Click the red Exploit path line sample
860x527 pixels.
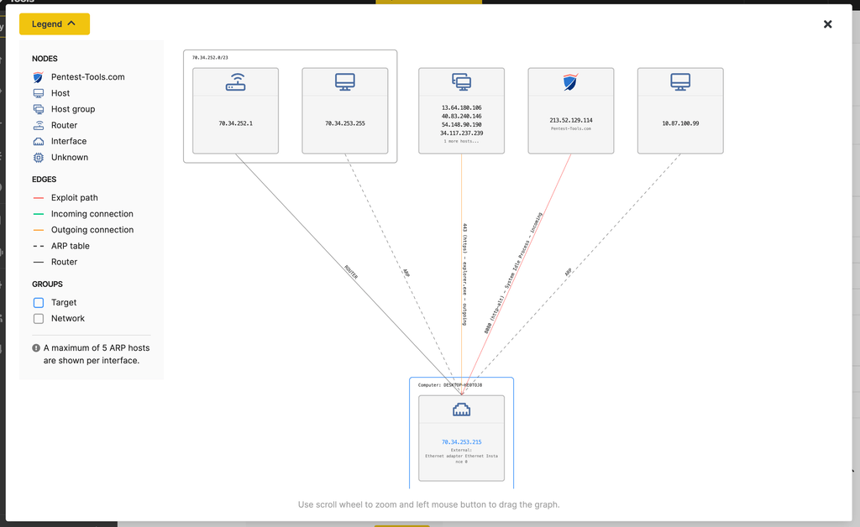[x=37, y=197]
